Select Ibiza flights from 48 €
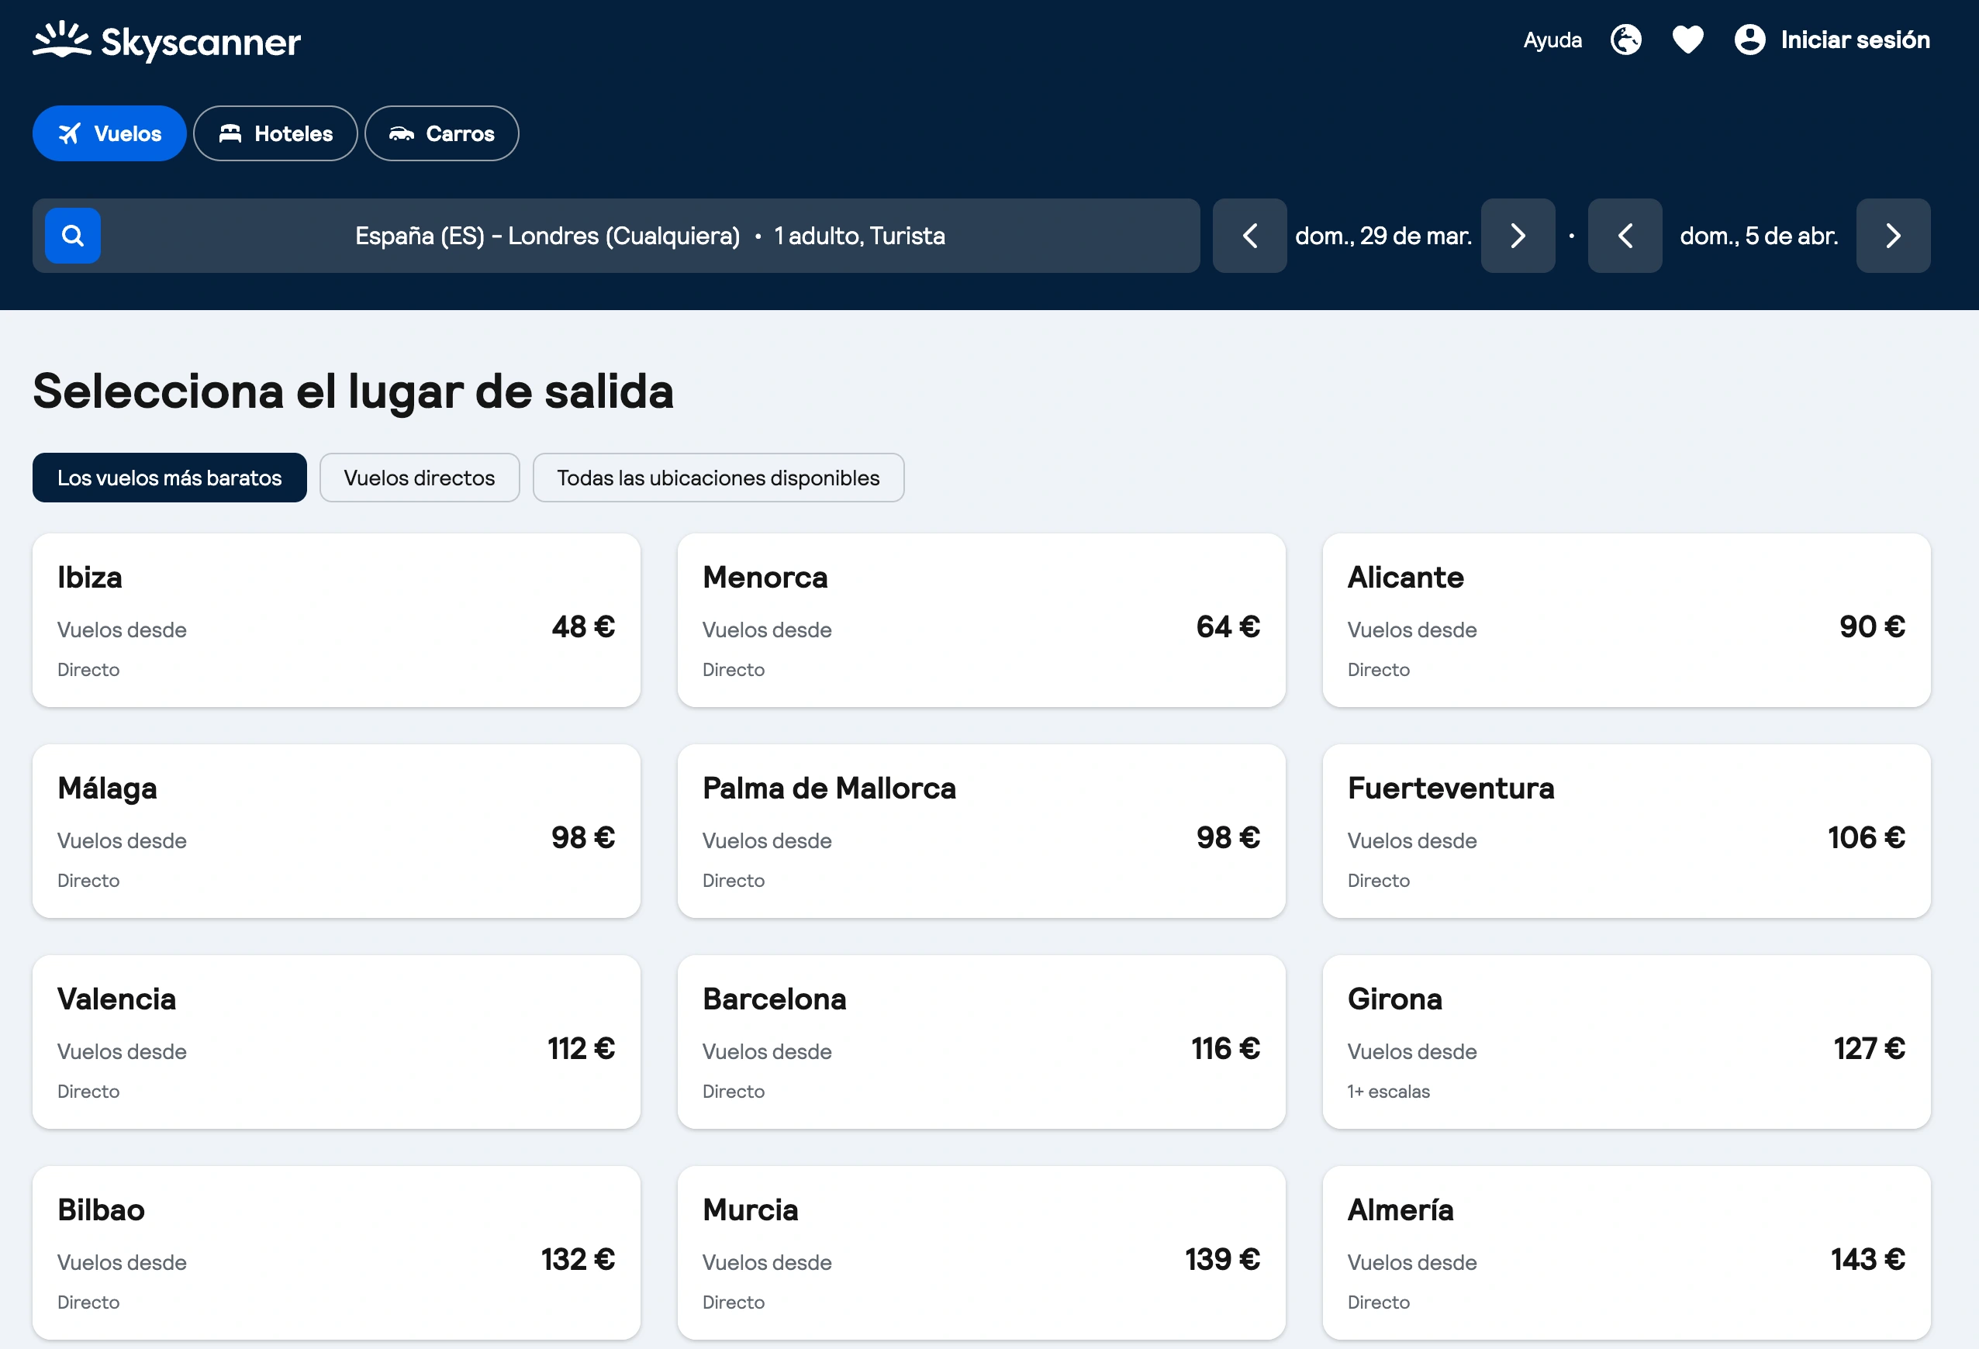The height and width of the screenshot is (1349, 1979). (336, 620)
